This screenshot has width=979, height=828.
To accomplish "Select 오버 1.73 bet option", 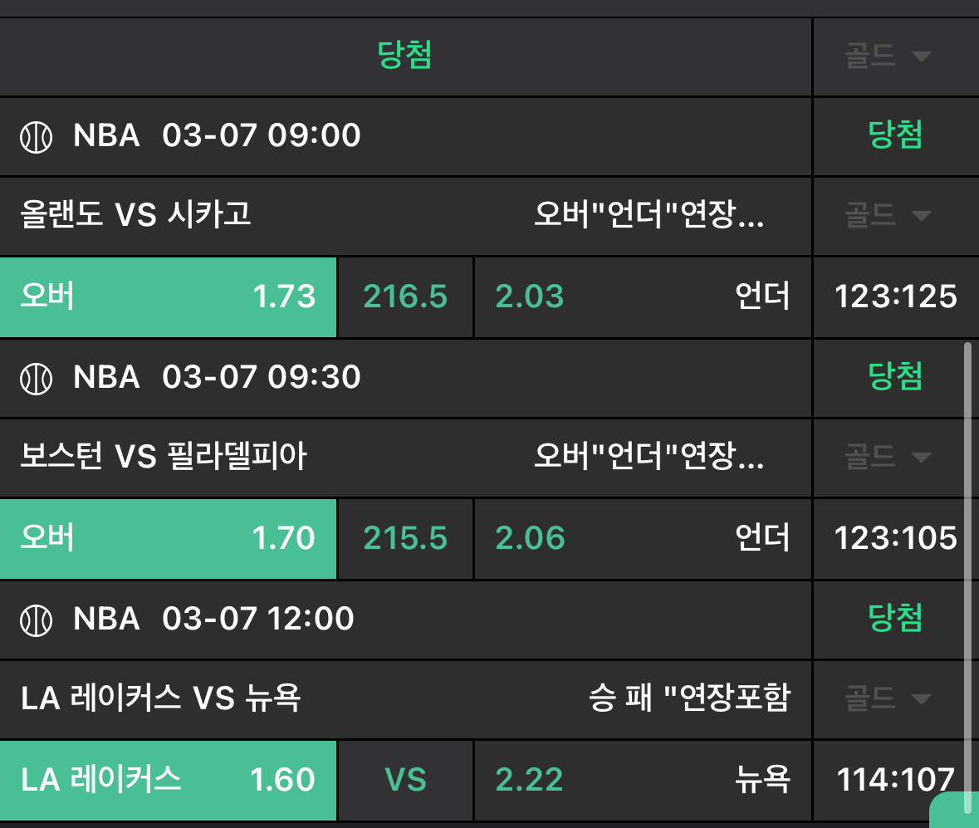I will (x=168, y=296).
